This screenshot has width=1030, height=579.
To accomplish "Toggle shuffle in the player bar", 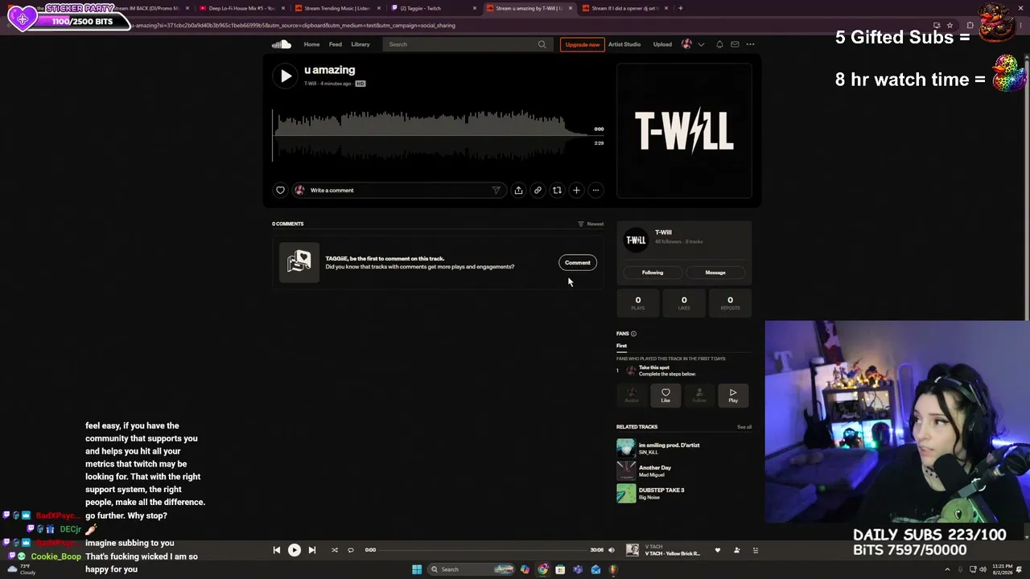I will 334,550.
